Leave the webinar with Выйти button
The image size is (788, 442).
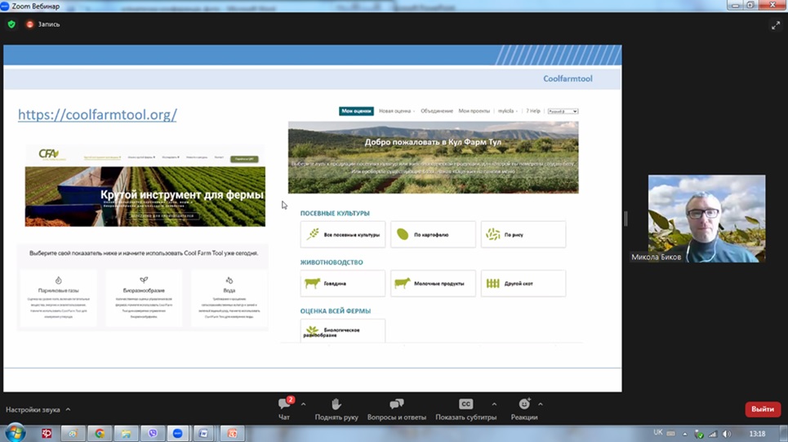(x=763, y=409)
